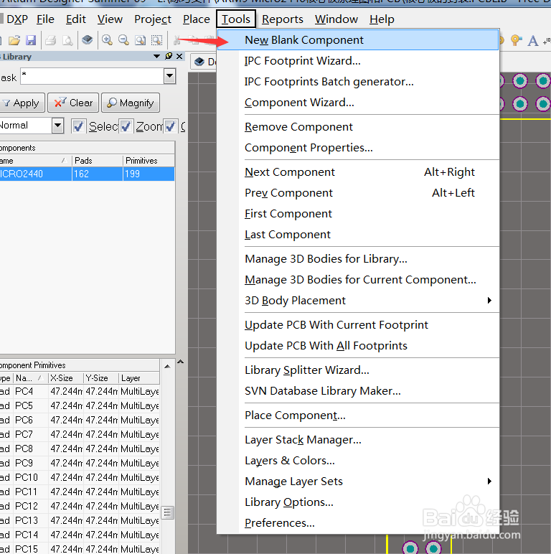Screen dimensions: 551x554
Task: Open the Layer Stack Manager
Action: click(x=358, y=439)
